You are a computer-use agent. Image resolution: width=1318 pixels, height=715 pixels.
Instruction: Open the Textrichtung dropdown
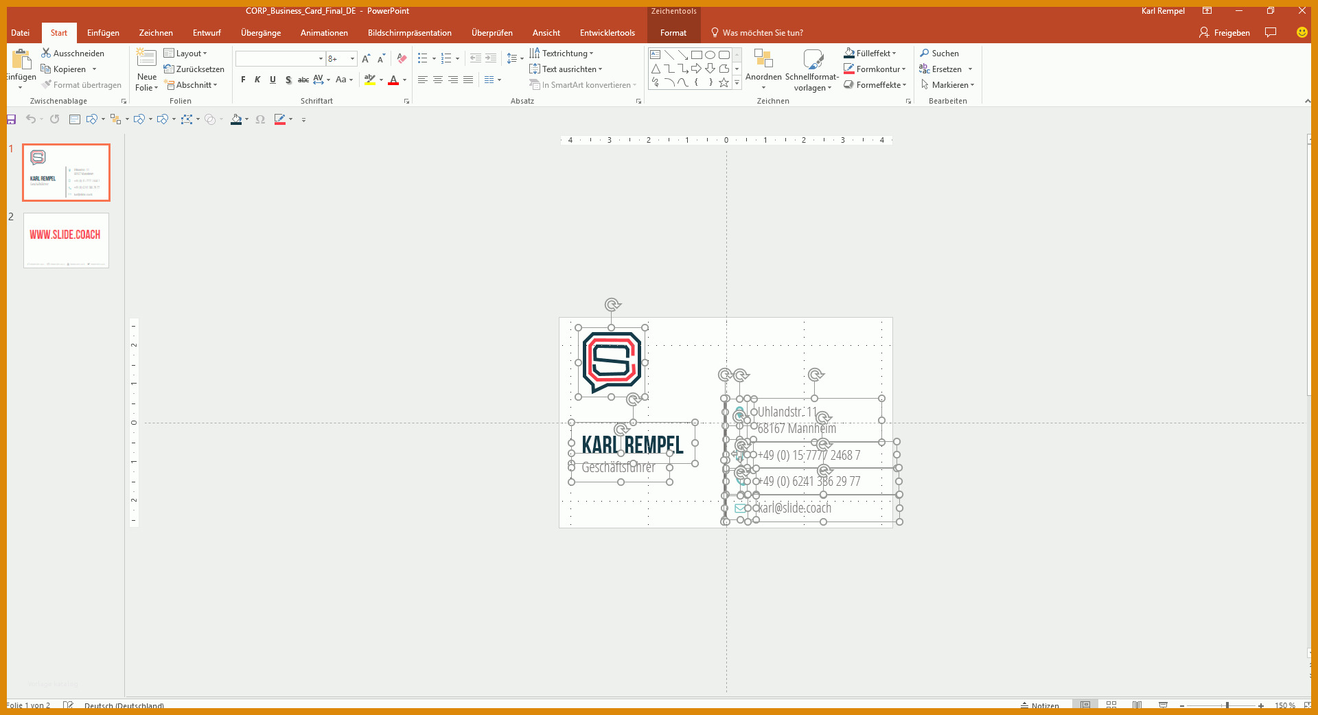(x=562, y=54)
